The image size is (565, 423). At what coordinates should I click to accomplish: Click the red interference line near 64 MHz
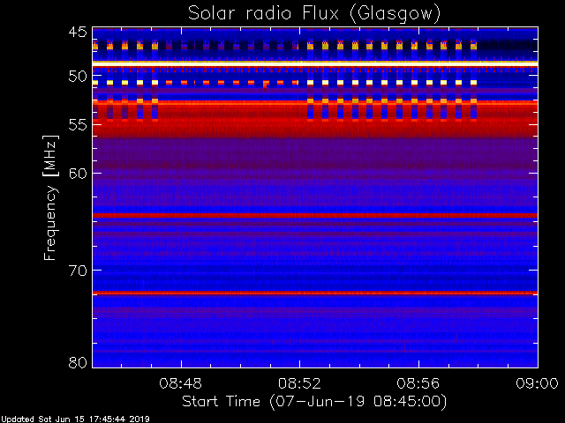point(315,215)
